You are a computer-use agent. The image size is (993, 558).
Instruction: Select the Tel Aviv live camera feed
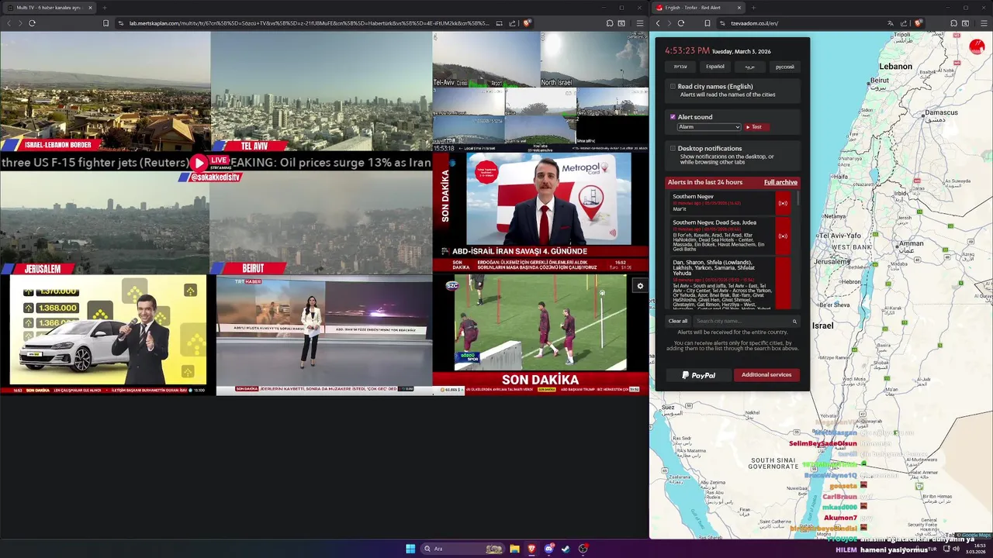(x=321, y=91)
